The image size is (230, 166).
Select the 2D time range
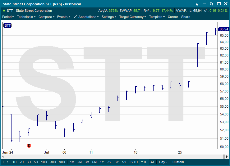(21, 162)
